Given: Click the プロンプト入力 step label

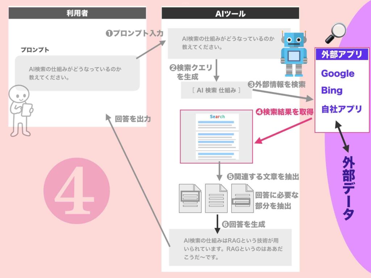Looking at the screenshot, I should (x=134, y=33).
